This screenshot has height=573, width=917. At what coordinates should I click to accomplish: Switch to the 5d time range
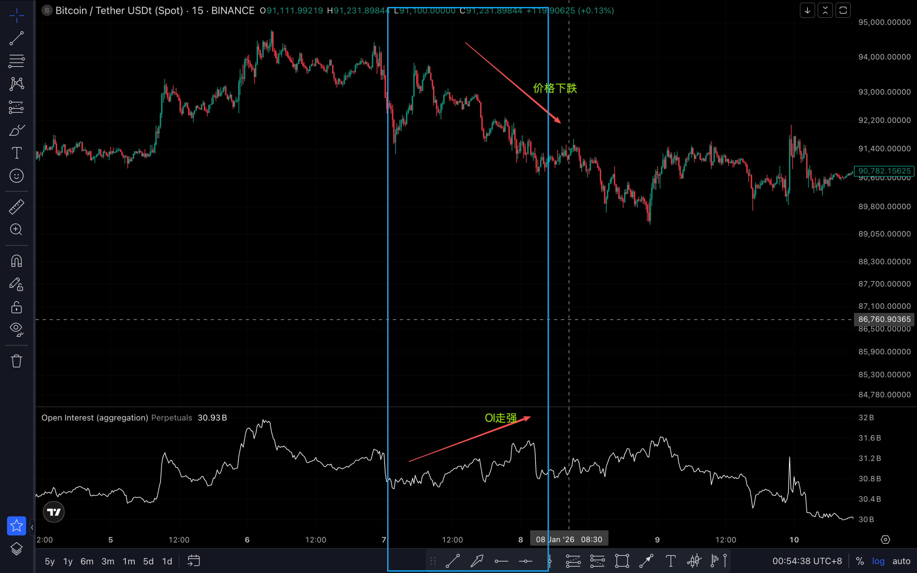pyautogui.click(x=148, y=561)
